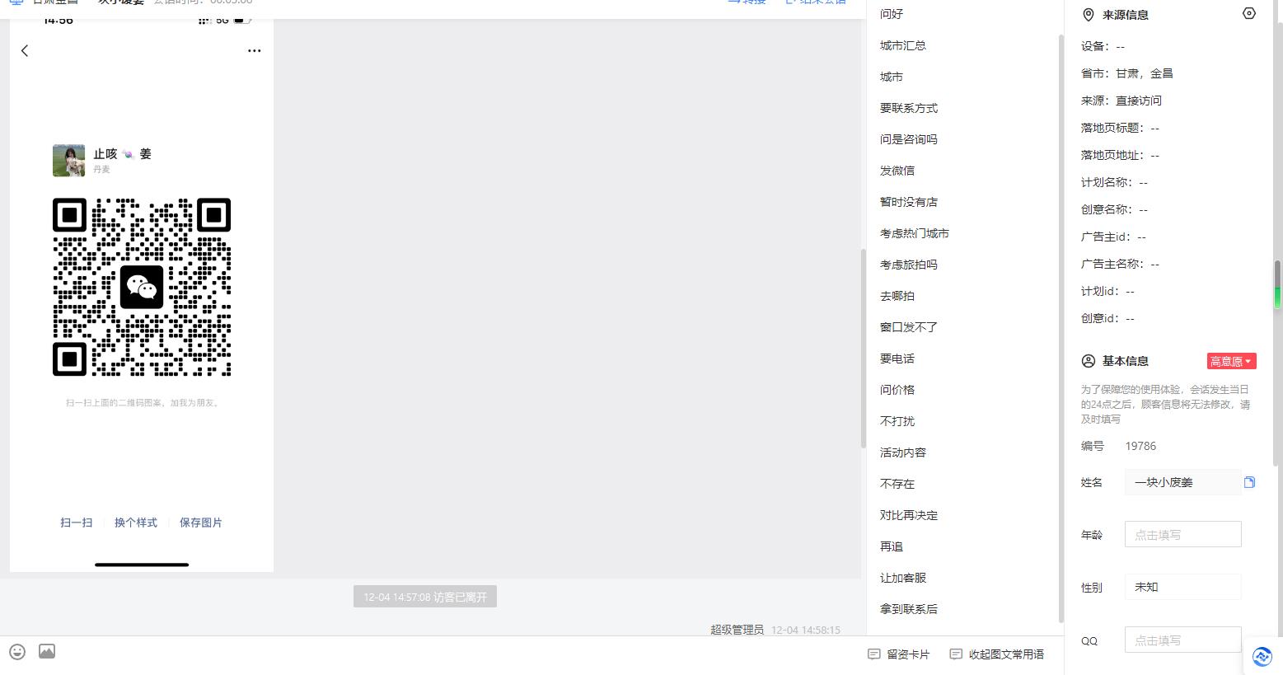Click the 创意id info line
The width and height of the screenshot is (1283, 675).
pos(1107,318)
